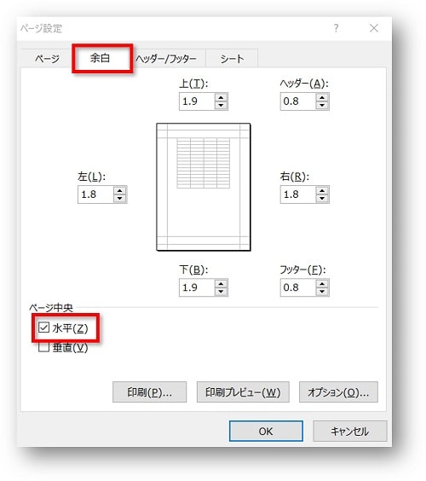Image resolution: width=426 pixels, height=481 pixels.
Task: Click the 印刷(P)... button
Action: [x=150, y=391]
